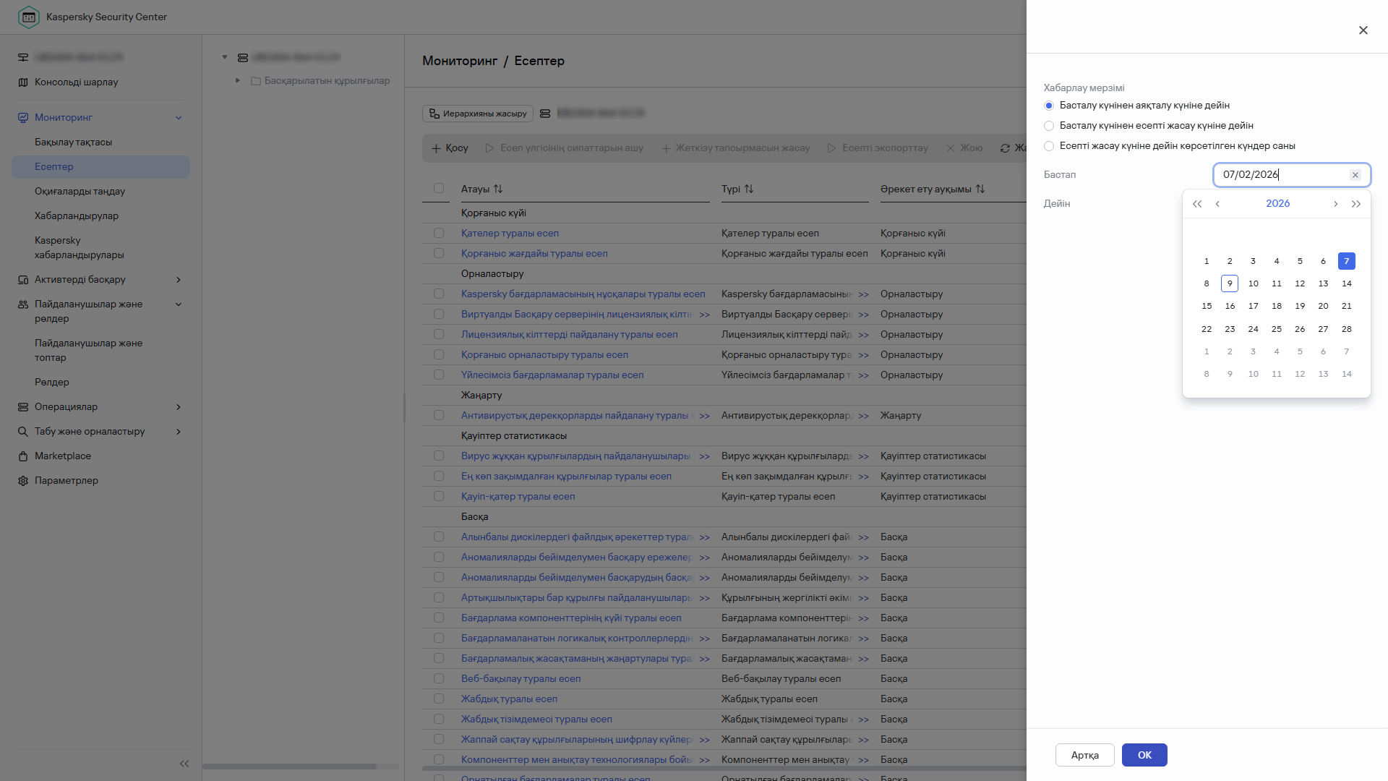Click the Kaspersky Security Center logo

click(29, 17)
